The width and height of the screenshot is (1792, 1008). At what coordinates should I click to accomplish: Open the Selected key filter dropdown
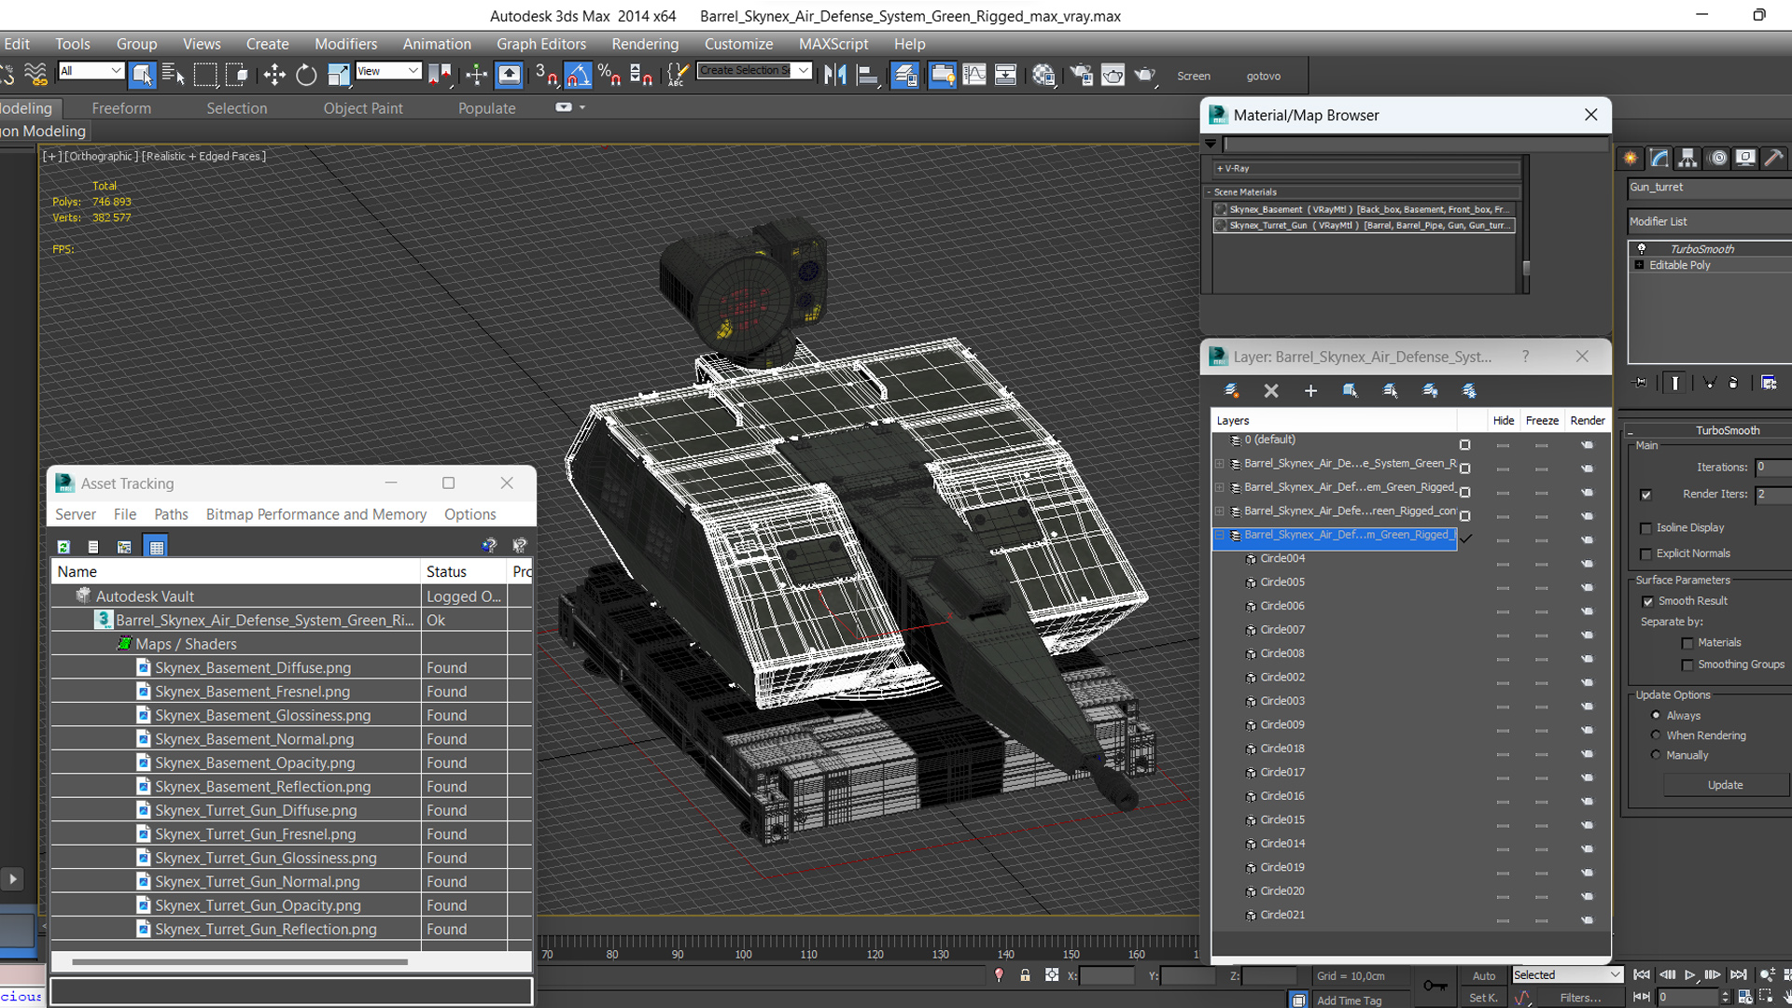pos(1567,975)
